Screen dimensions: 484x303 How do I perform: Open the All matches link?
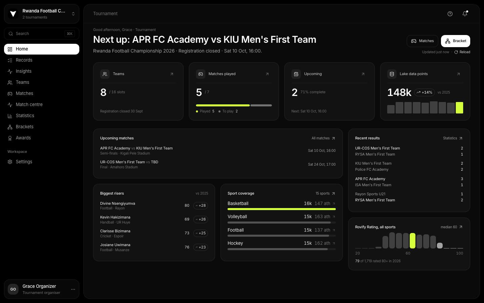pyautogui.click(x=323, y=138)
